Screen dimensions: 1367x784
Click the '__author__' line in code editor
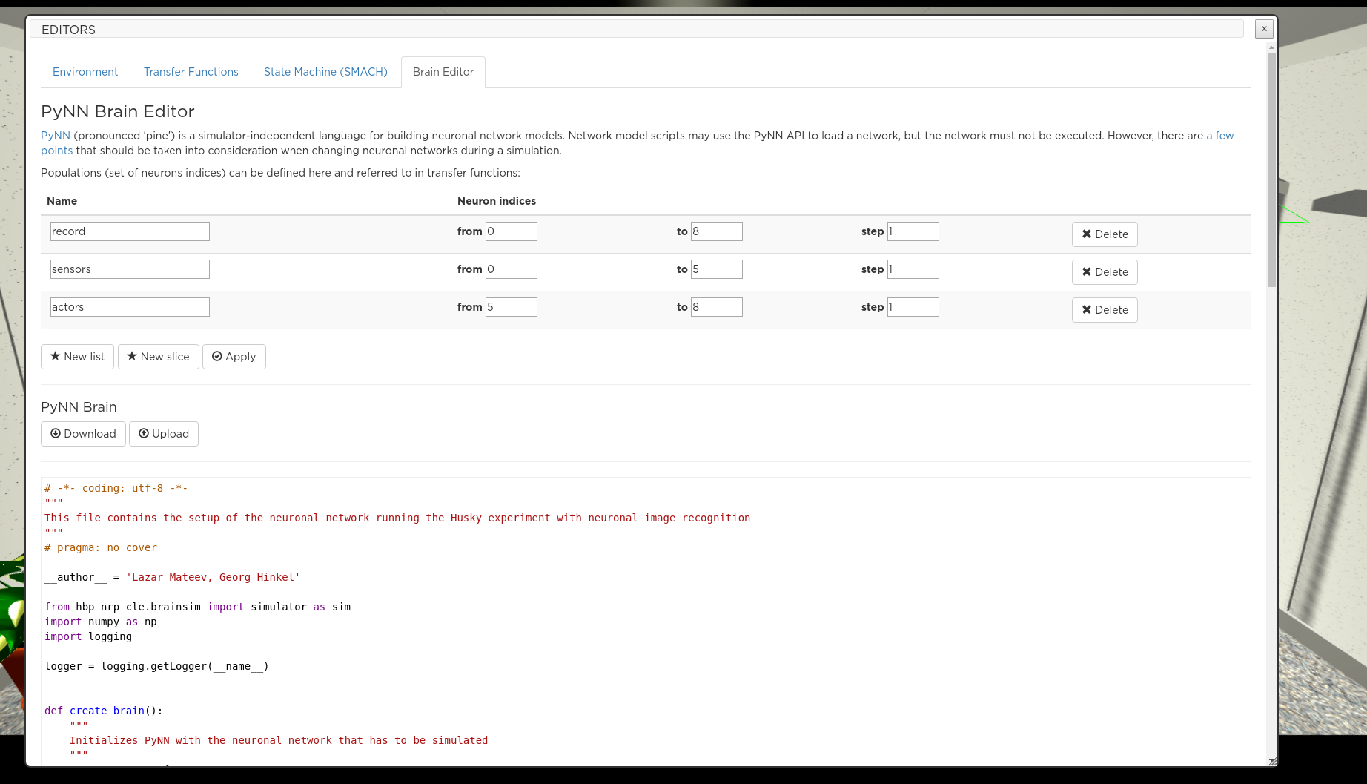[172, 577]
